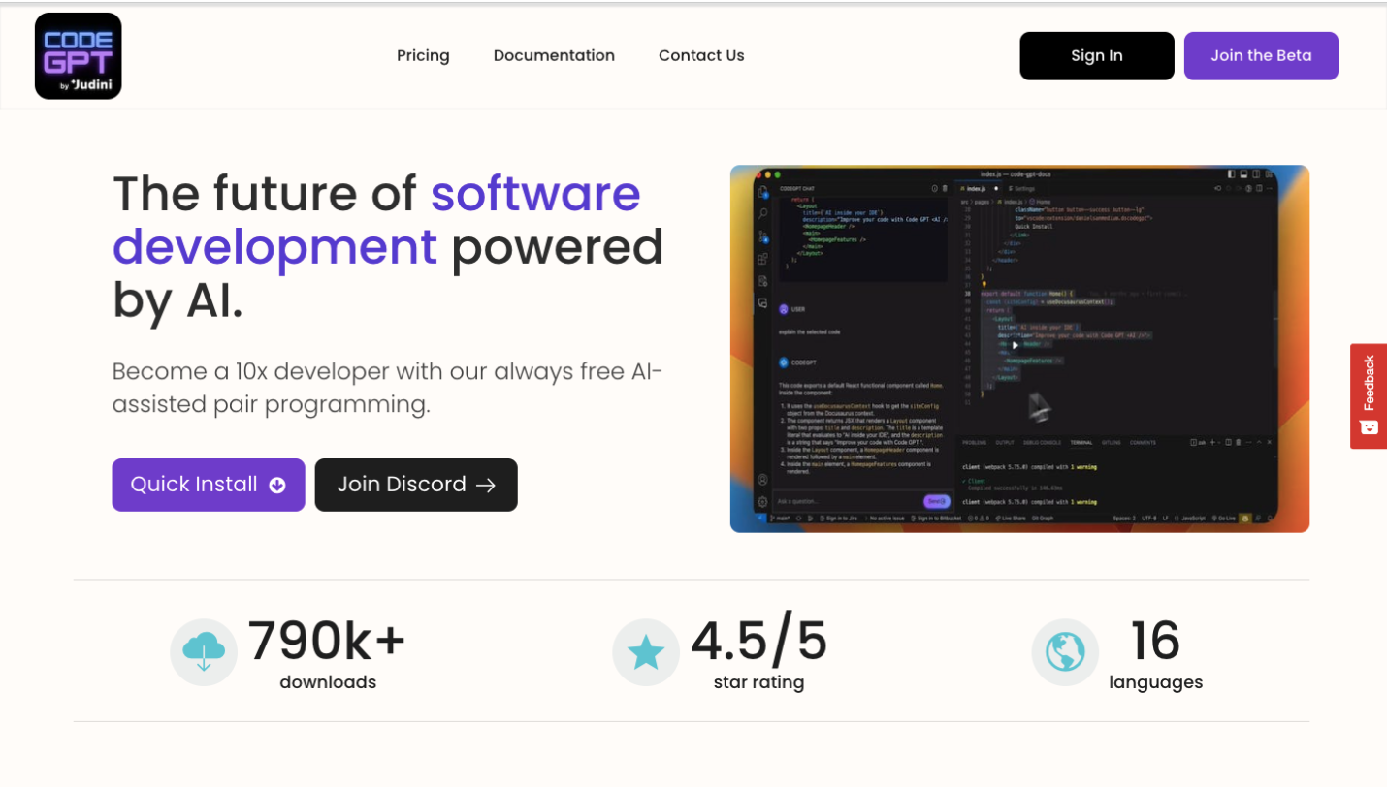Click the purple Join the Beta button
This screenshot has width=1387, height=787.
(x=1261, y=56)
